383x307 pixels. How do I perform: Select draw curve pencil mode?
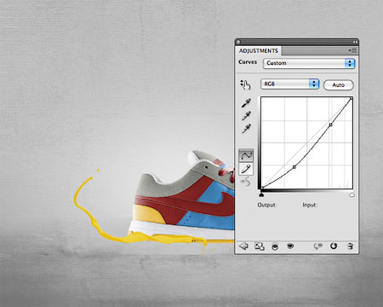click(246, 169)
